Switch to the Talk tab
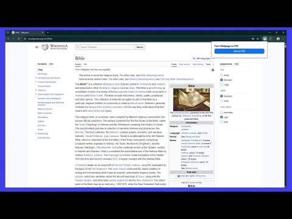The height and width of the screenshot is (219, 292). click(x=85, y=64)
